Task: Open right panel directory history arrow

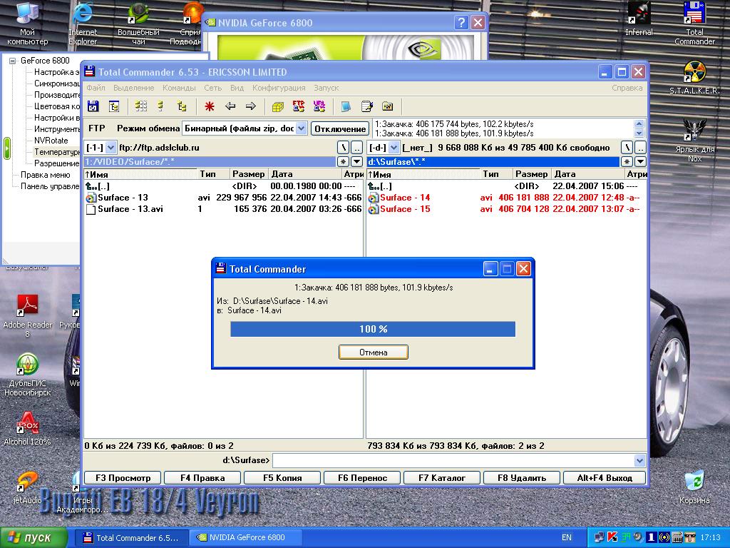Action: coord(640,162)
